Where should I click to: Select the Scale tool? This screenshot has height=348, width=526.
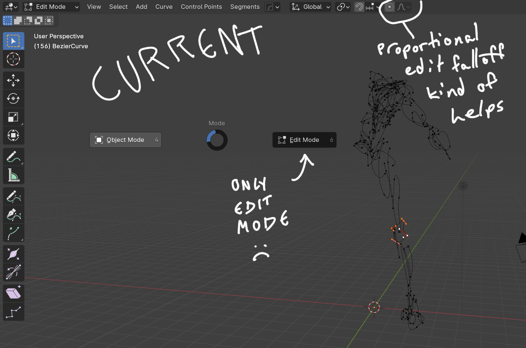[x=14, y=117]
